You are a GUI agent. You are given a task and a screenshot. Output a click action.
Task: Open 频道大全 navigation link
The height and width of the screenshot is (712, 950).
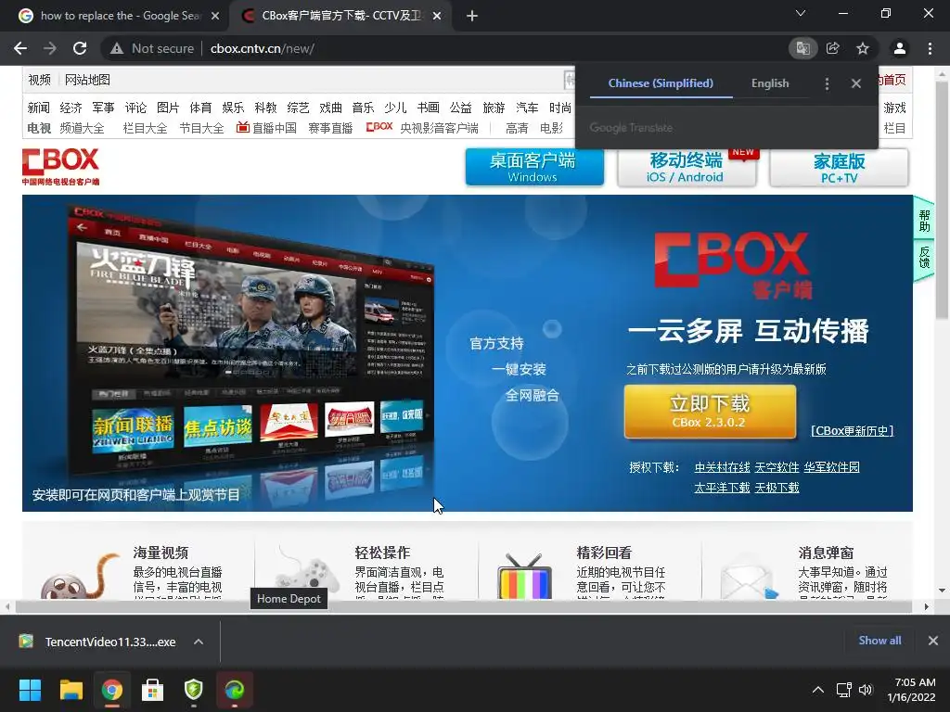(82, 128)
